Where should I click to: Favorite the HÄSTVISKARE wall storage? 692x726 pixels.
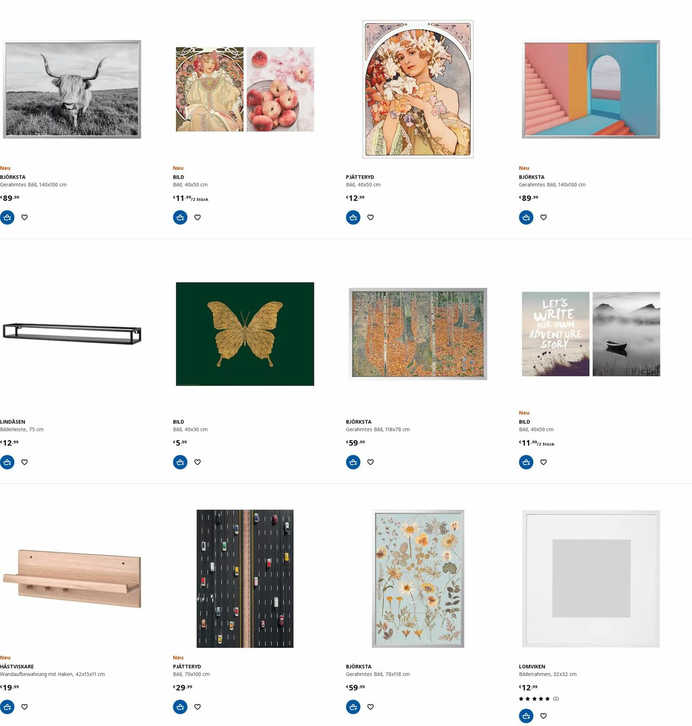pyautogui.click(x=24, y=707)
